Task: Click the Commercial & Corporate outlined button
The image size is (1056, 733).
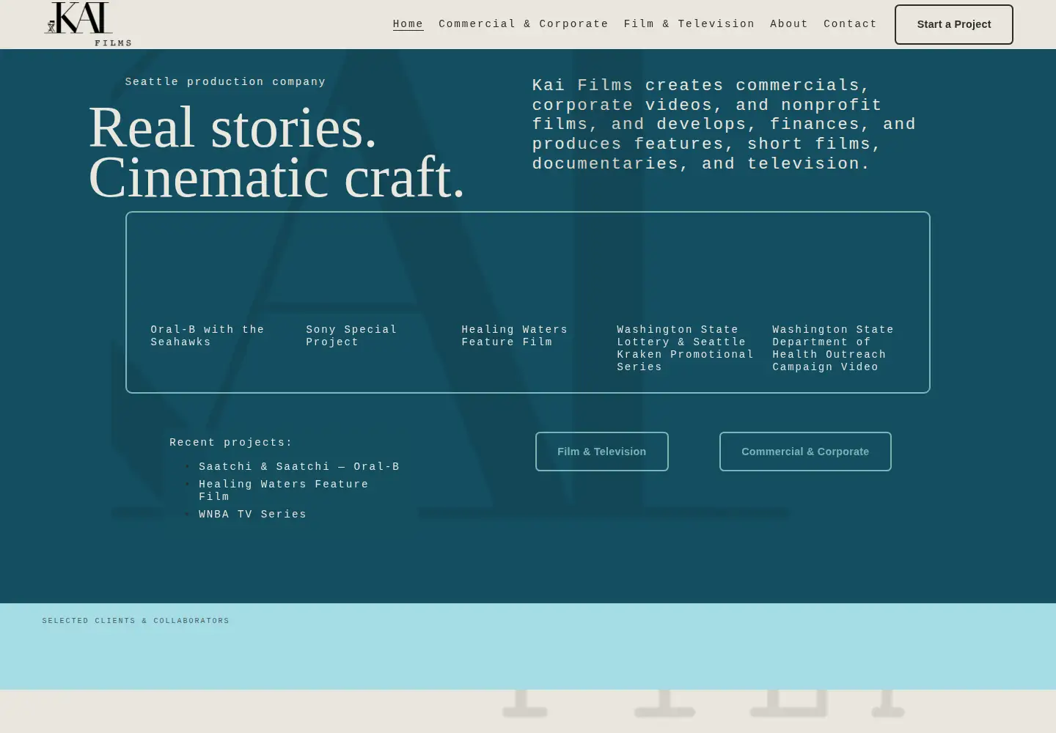Action: coord(805,452)
